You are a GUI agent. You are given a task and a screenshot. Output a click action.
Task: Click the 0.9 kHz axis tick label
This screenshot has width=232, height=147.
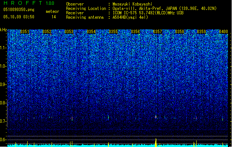pyautogui.click(x=3, y=85)
